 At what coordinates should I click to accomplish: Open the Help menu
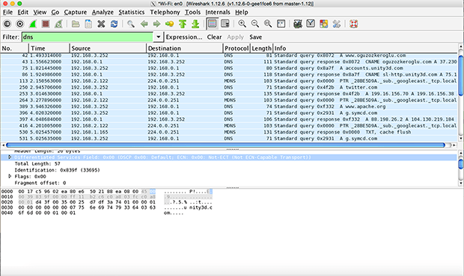(242, 12)
